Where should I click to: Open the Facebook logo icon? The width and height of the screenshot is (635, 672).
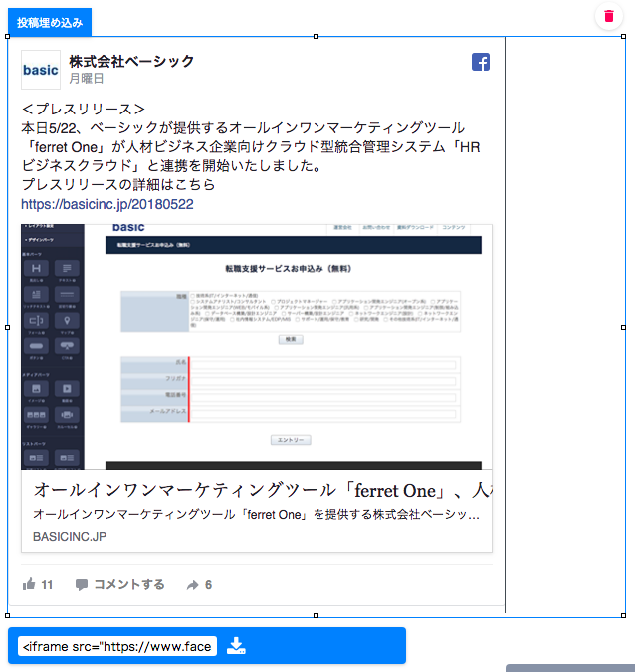click(481, 62)
